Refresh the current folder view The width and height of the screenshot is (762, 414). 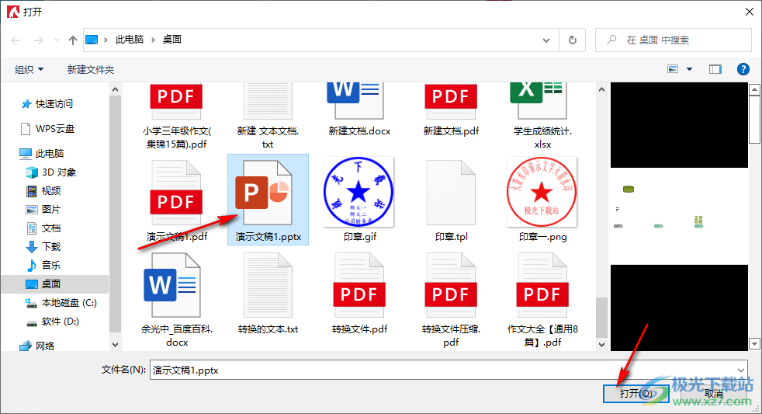(573, 40)
